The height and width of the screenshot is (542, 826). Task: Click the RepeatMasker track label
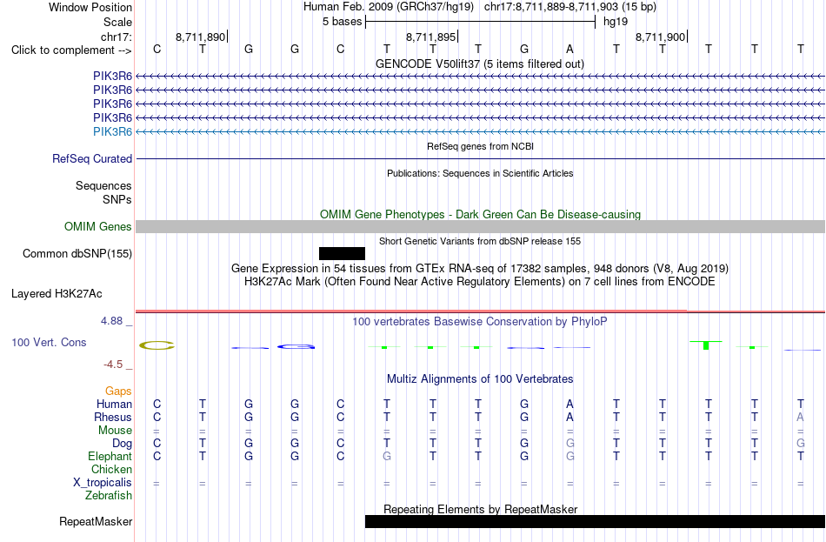pyautogui.click(x=96, y=521)
